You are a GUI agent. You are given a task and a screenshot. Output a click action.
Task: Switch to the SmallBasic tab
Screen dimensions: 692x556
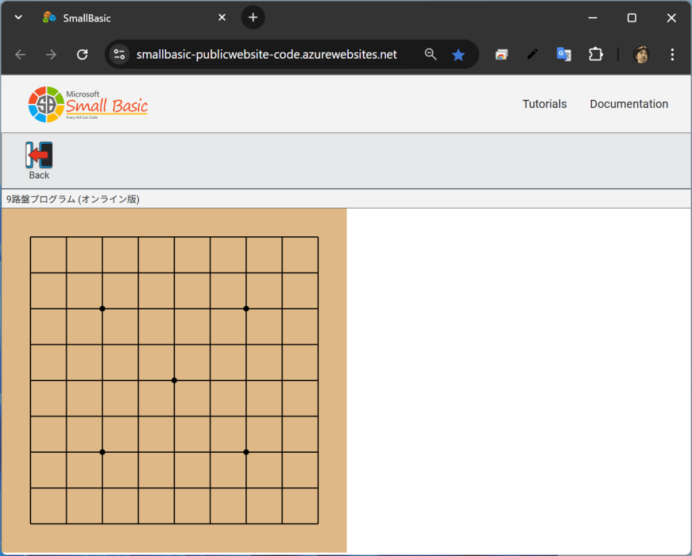[x=122, y=18]
